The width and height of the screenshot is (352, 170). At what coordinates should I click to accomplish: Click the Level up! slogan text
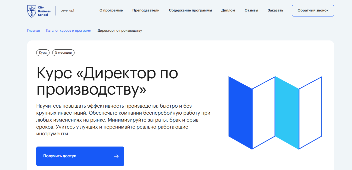click(x=67, y=10)
